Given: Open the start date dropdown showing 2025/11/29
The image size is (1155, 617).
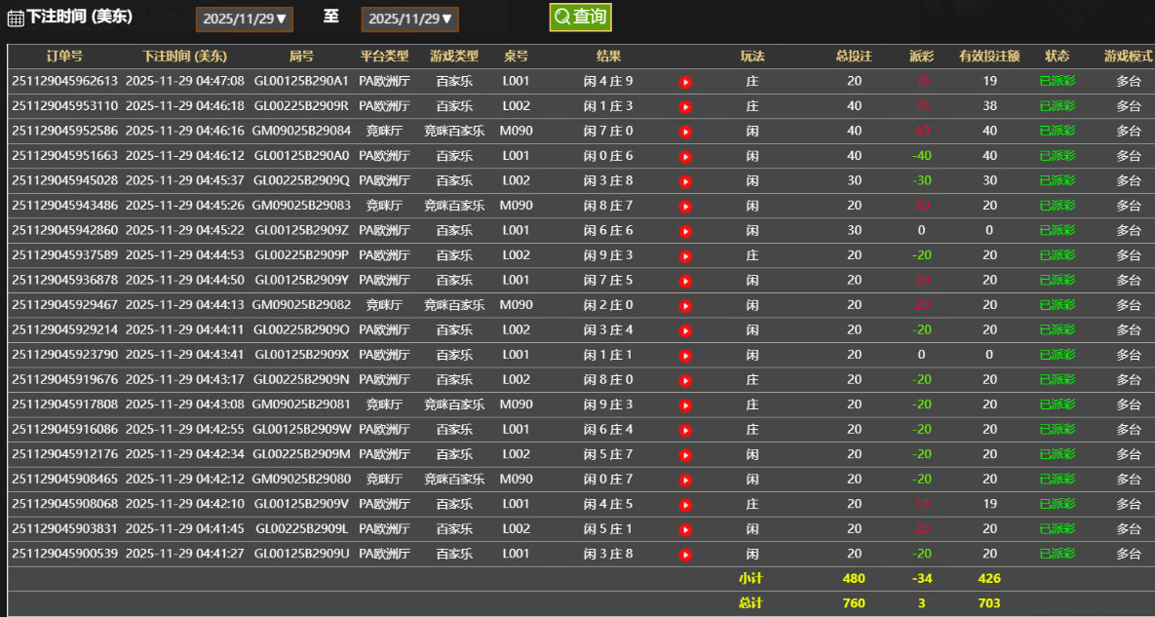Looking at the screenshot, I should tap(244, 18).
